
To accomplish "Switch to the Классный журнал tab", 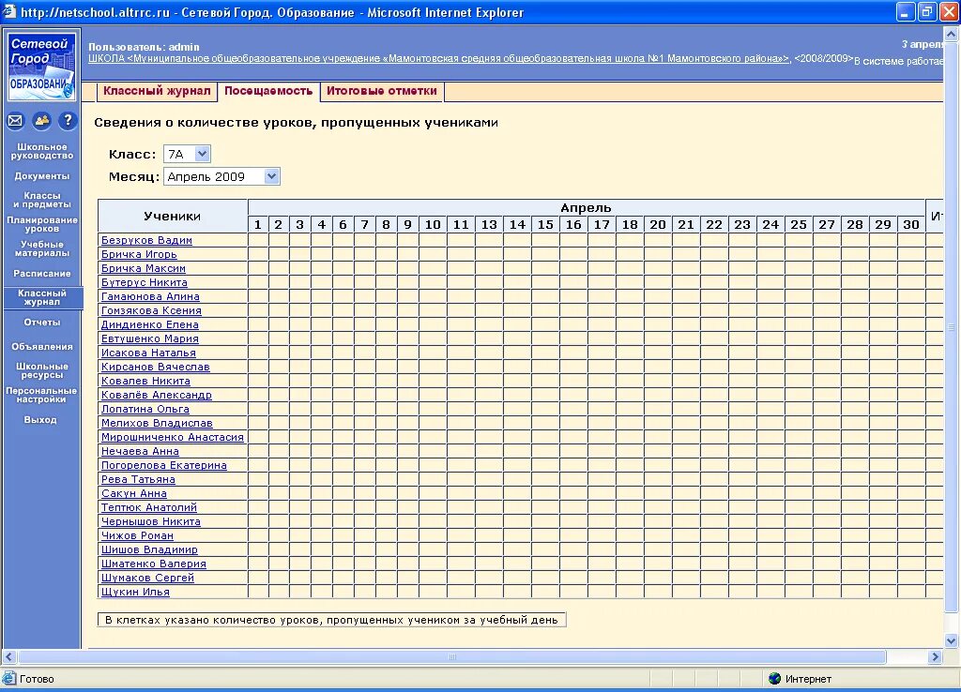I will 157,91.
